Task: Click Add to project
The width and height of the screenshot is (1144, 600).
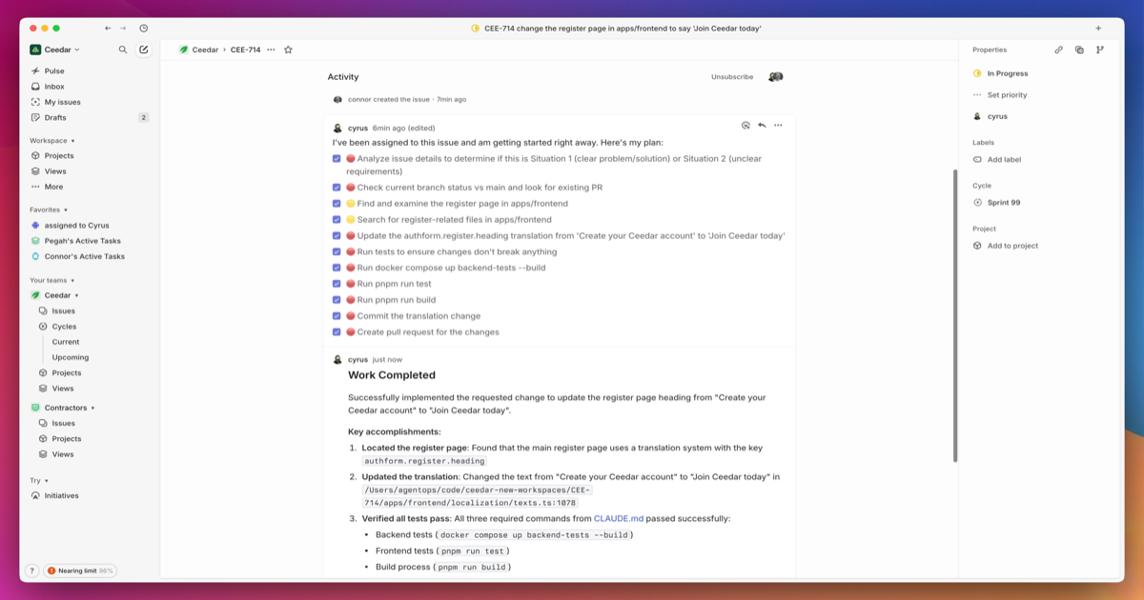Action: (1005, 246)
